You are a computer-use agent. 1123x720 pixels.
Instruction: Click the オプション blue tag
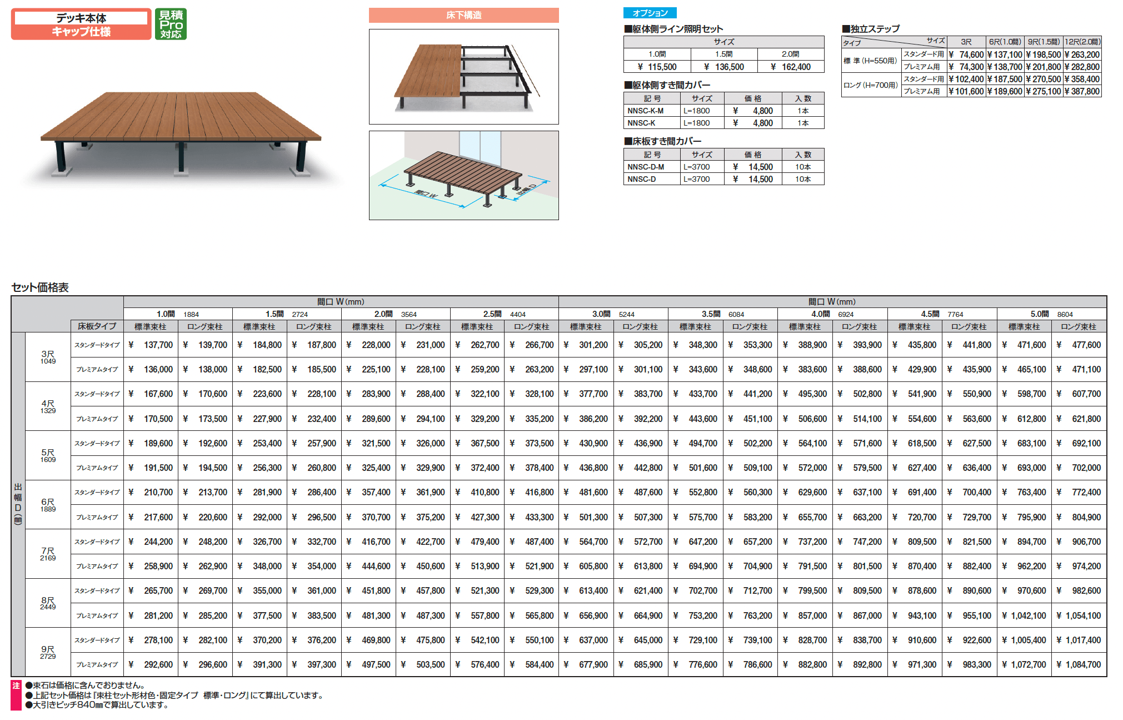click(x=650, y=13)
